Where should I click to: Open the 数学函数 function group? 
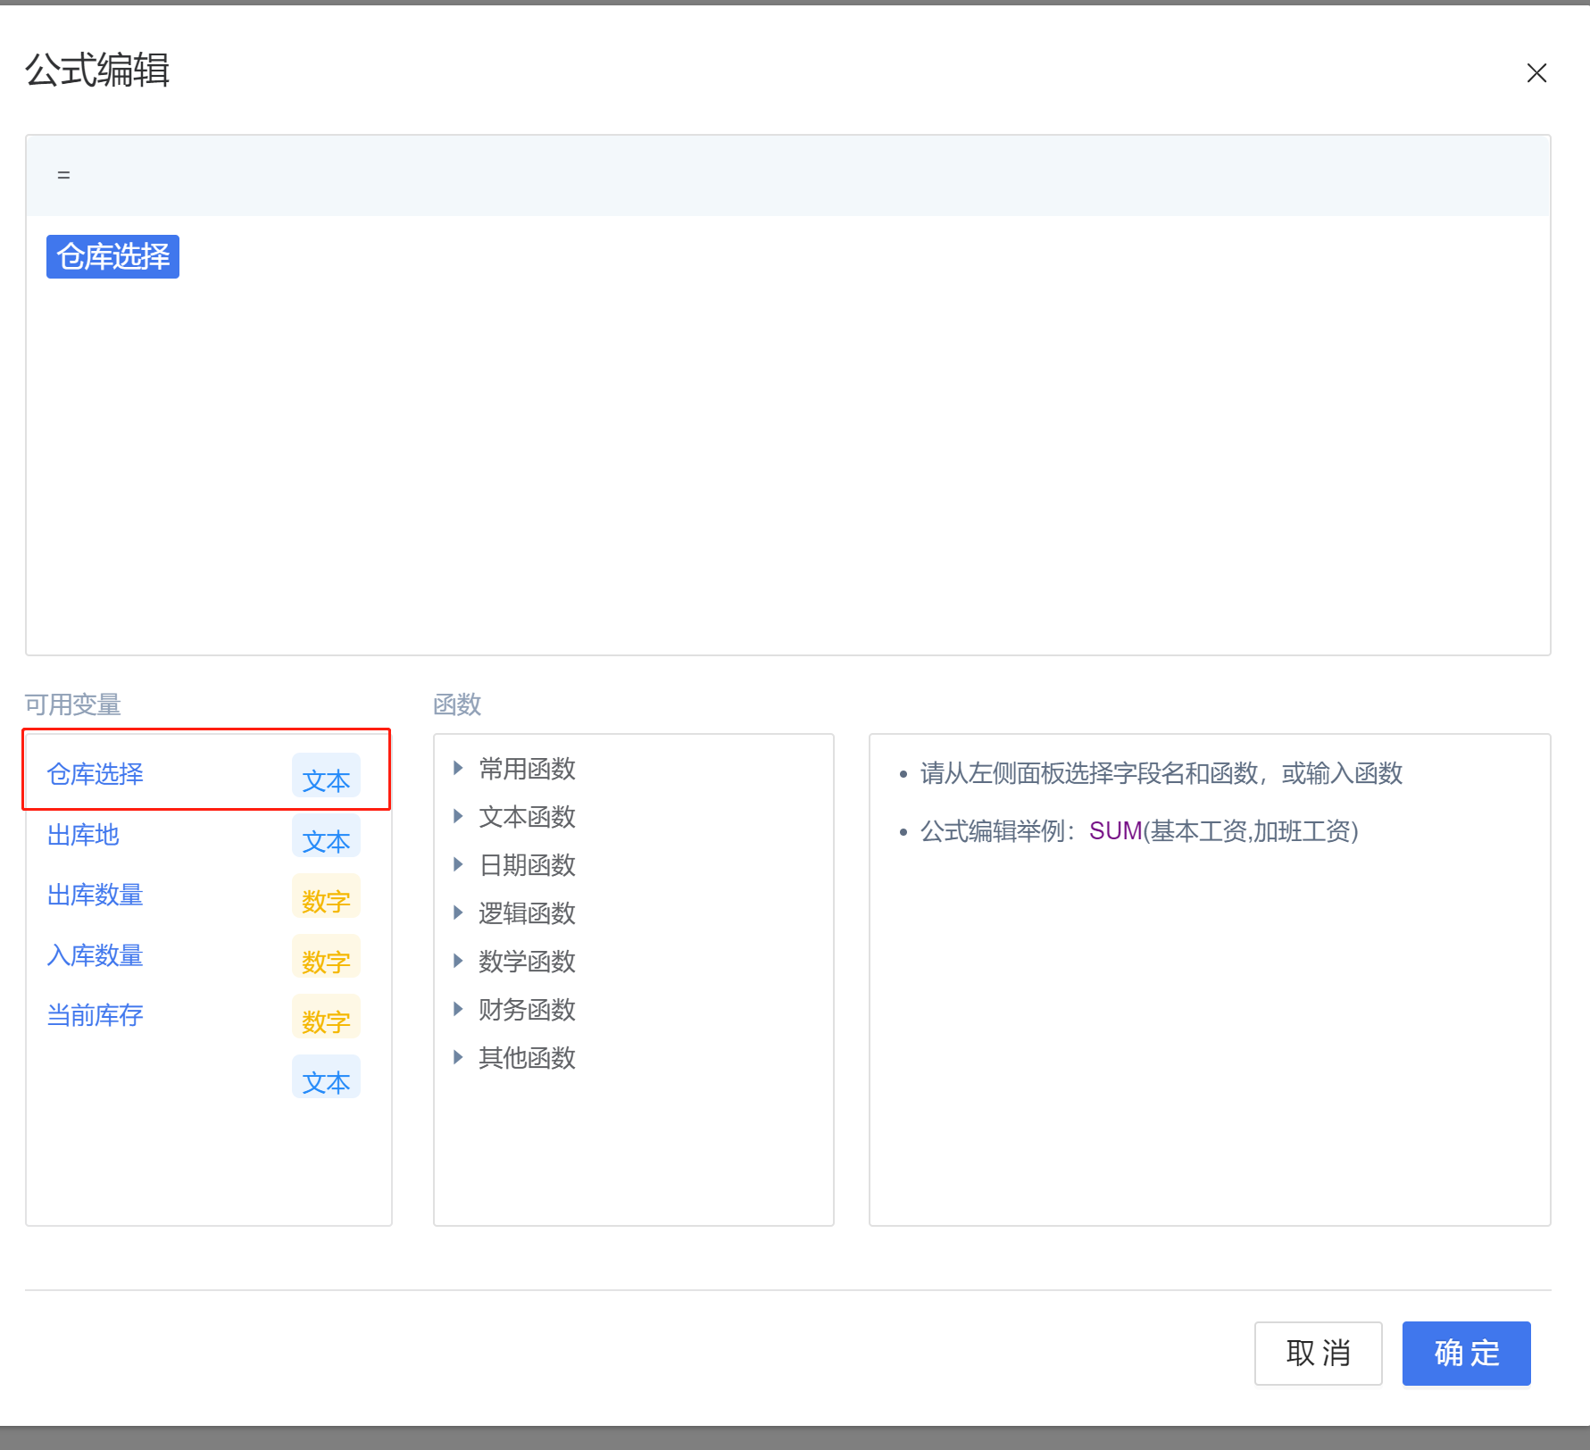527,962
